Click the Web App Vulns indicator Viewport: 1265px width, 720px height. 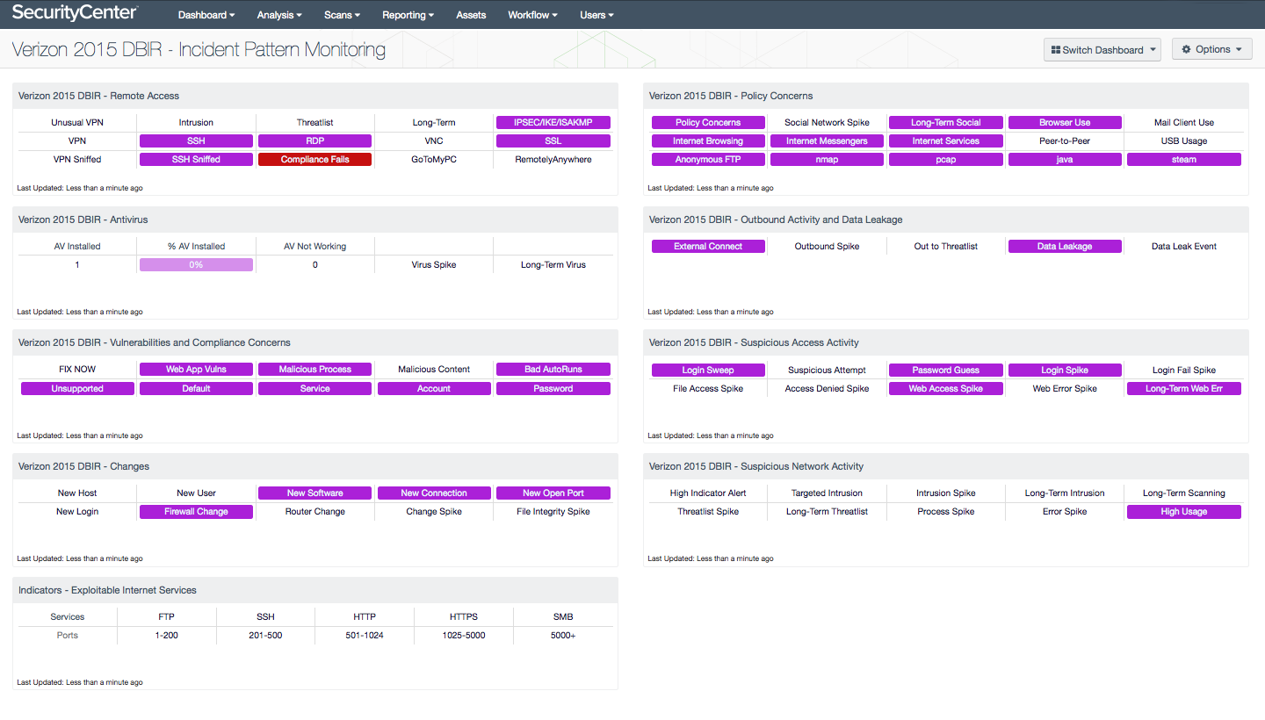pyautogui.click(x=196, y=370)
